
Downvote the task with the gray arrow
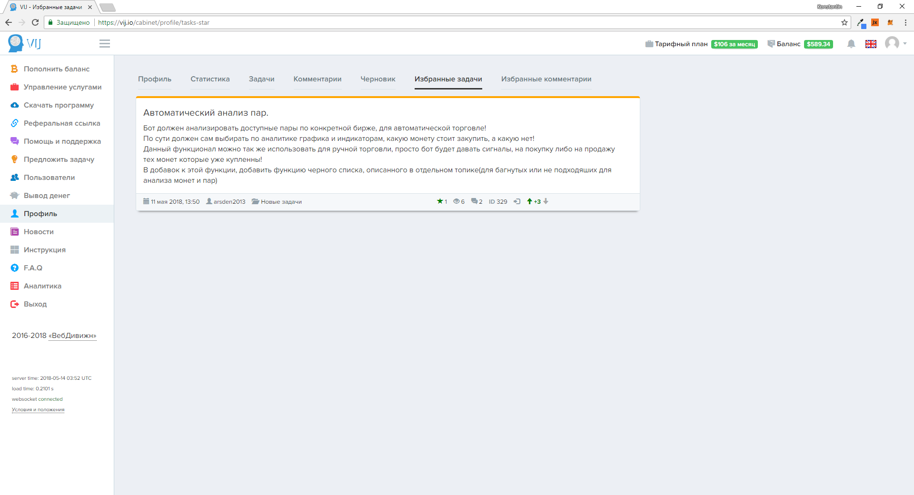click(x=546, y=201)
